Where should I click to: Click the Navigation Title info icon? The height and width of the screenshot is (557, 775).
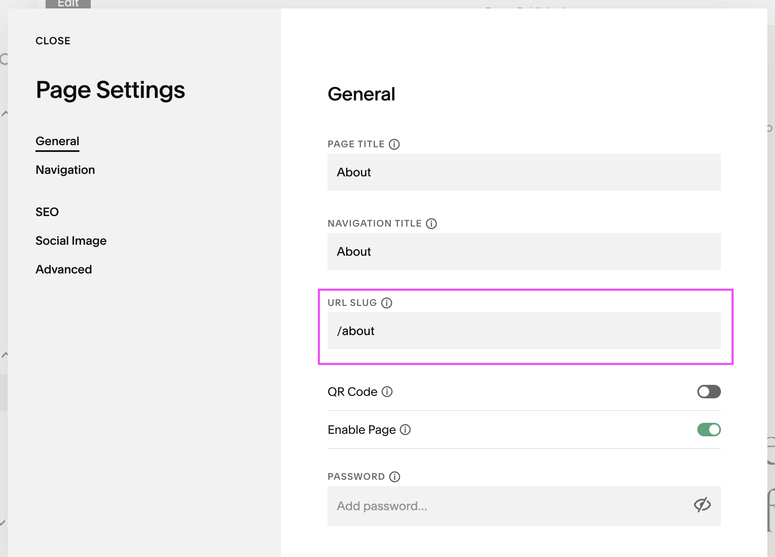point(431,224)
